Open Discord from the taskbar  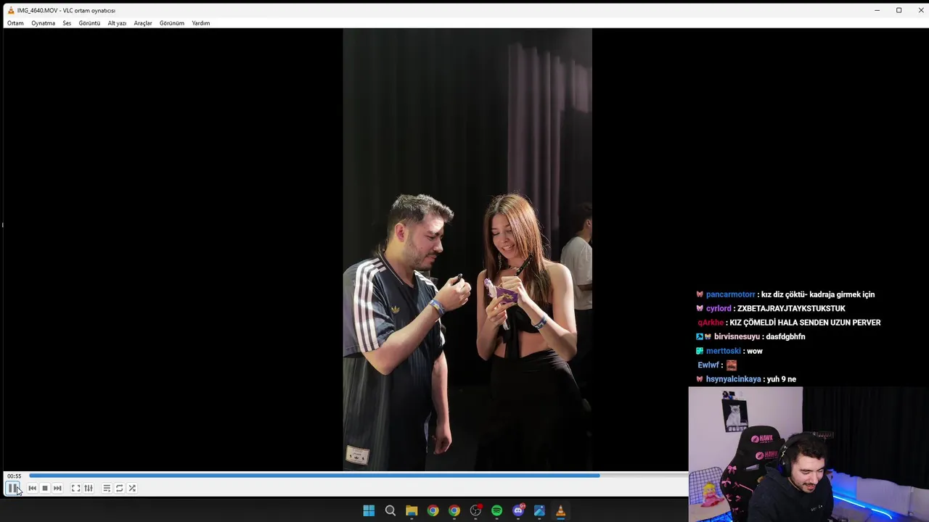518,511
